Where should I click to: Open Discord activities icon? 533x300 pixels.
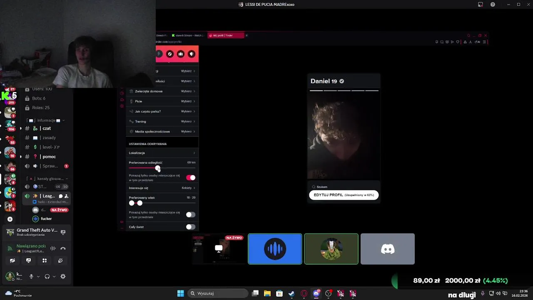pos(45,260)
